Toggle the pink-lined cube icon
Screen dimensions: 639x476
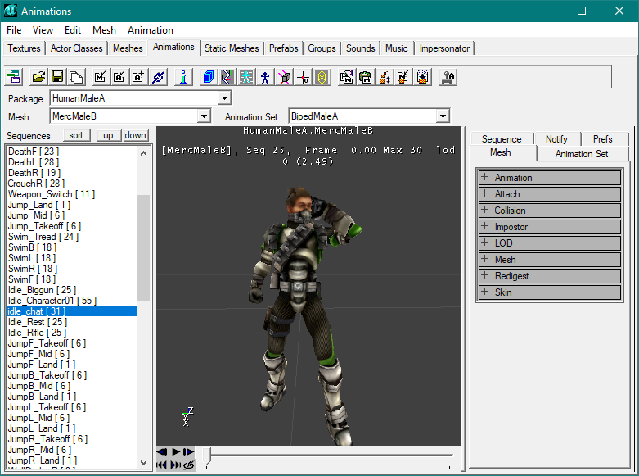click(x=285, y=77)
